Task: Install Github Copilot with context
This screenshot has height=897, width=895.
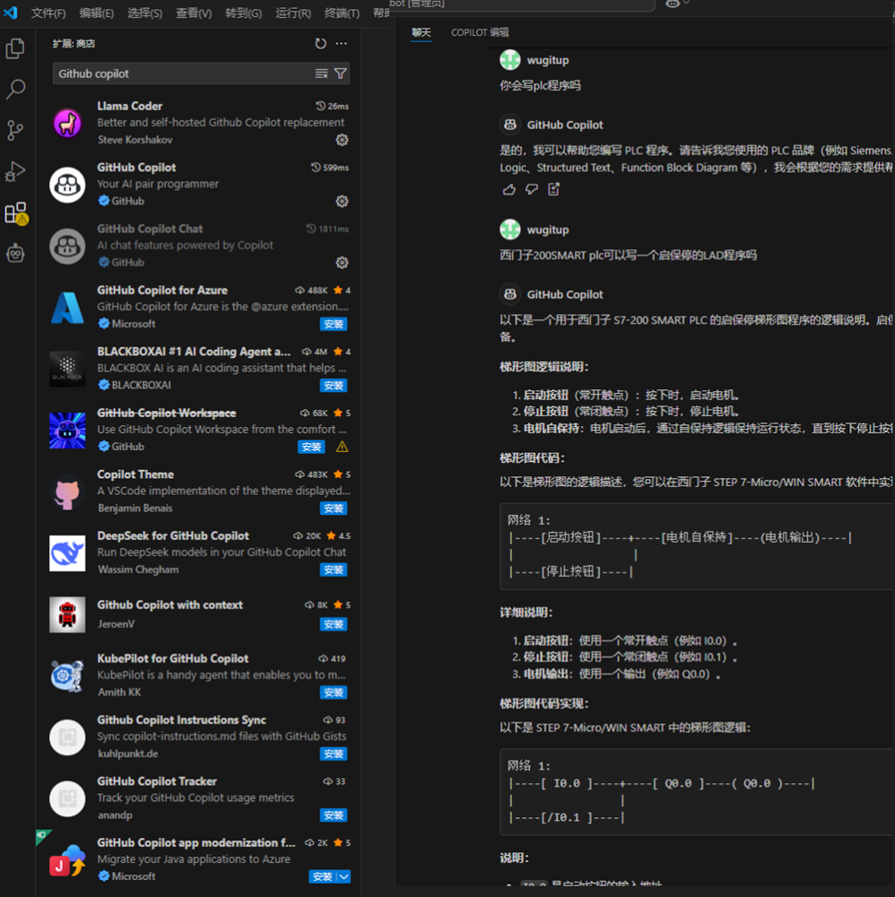Action: (x=334, y=624)
